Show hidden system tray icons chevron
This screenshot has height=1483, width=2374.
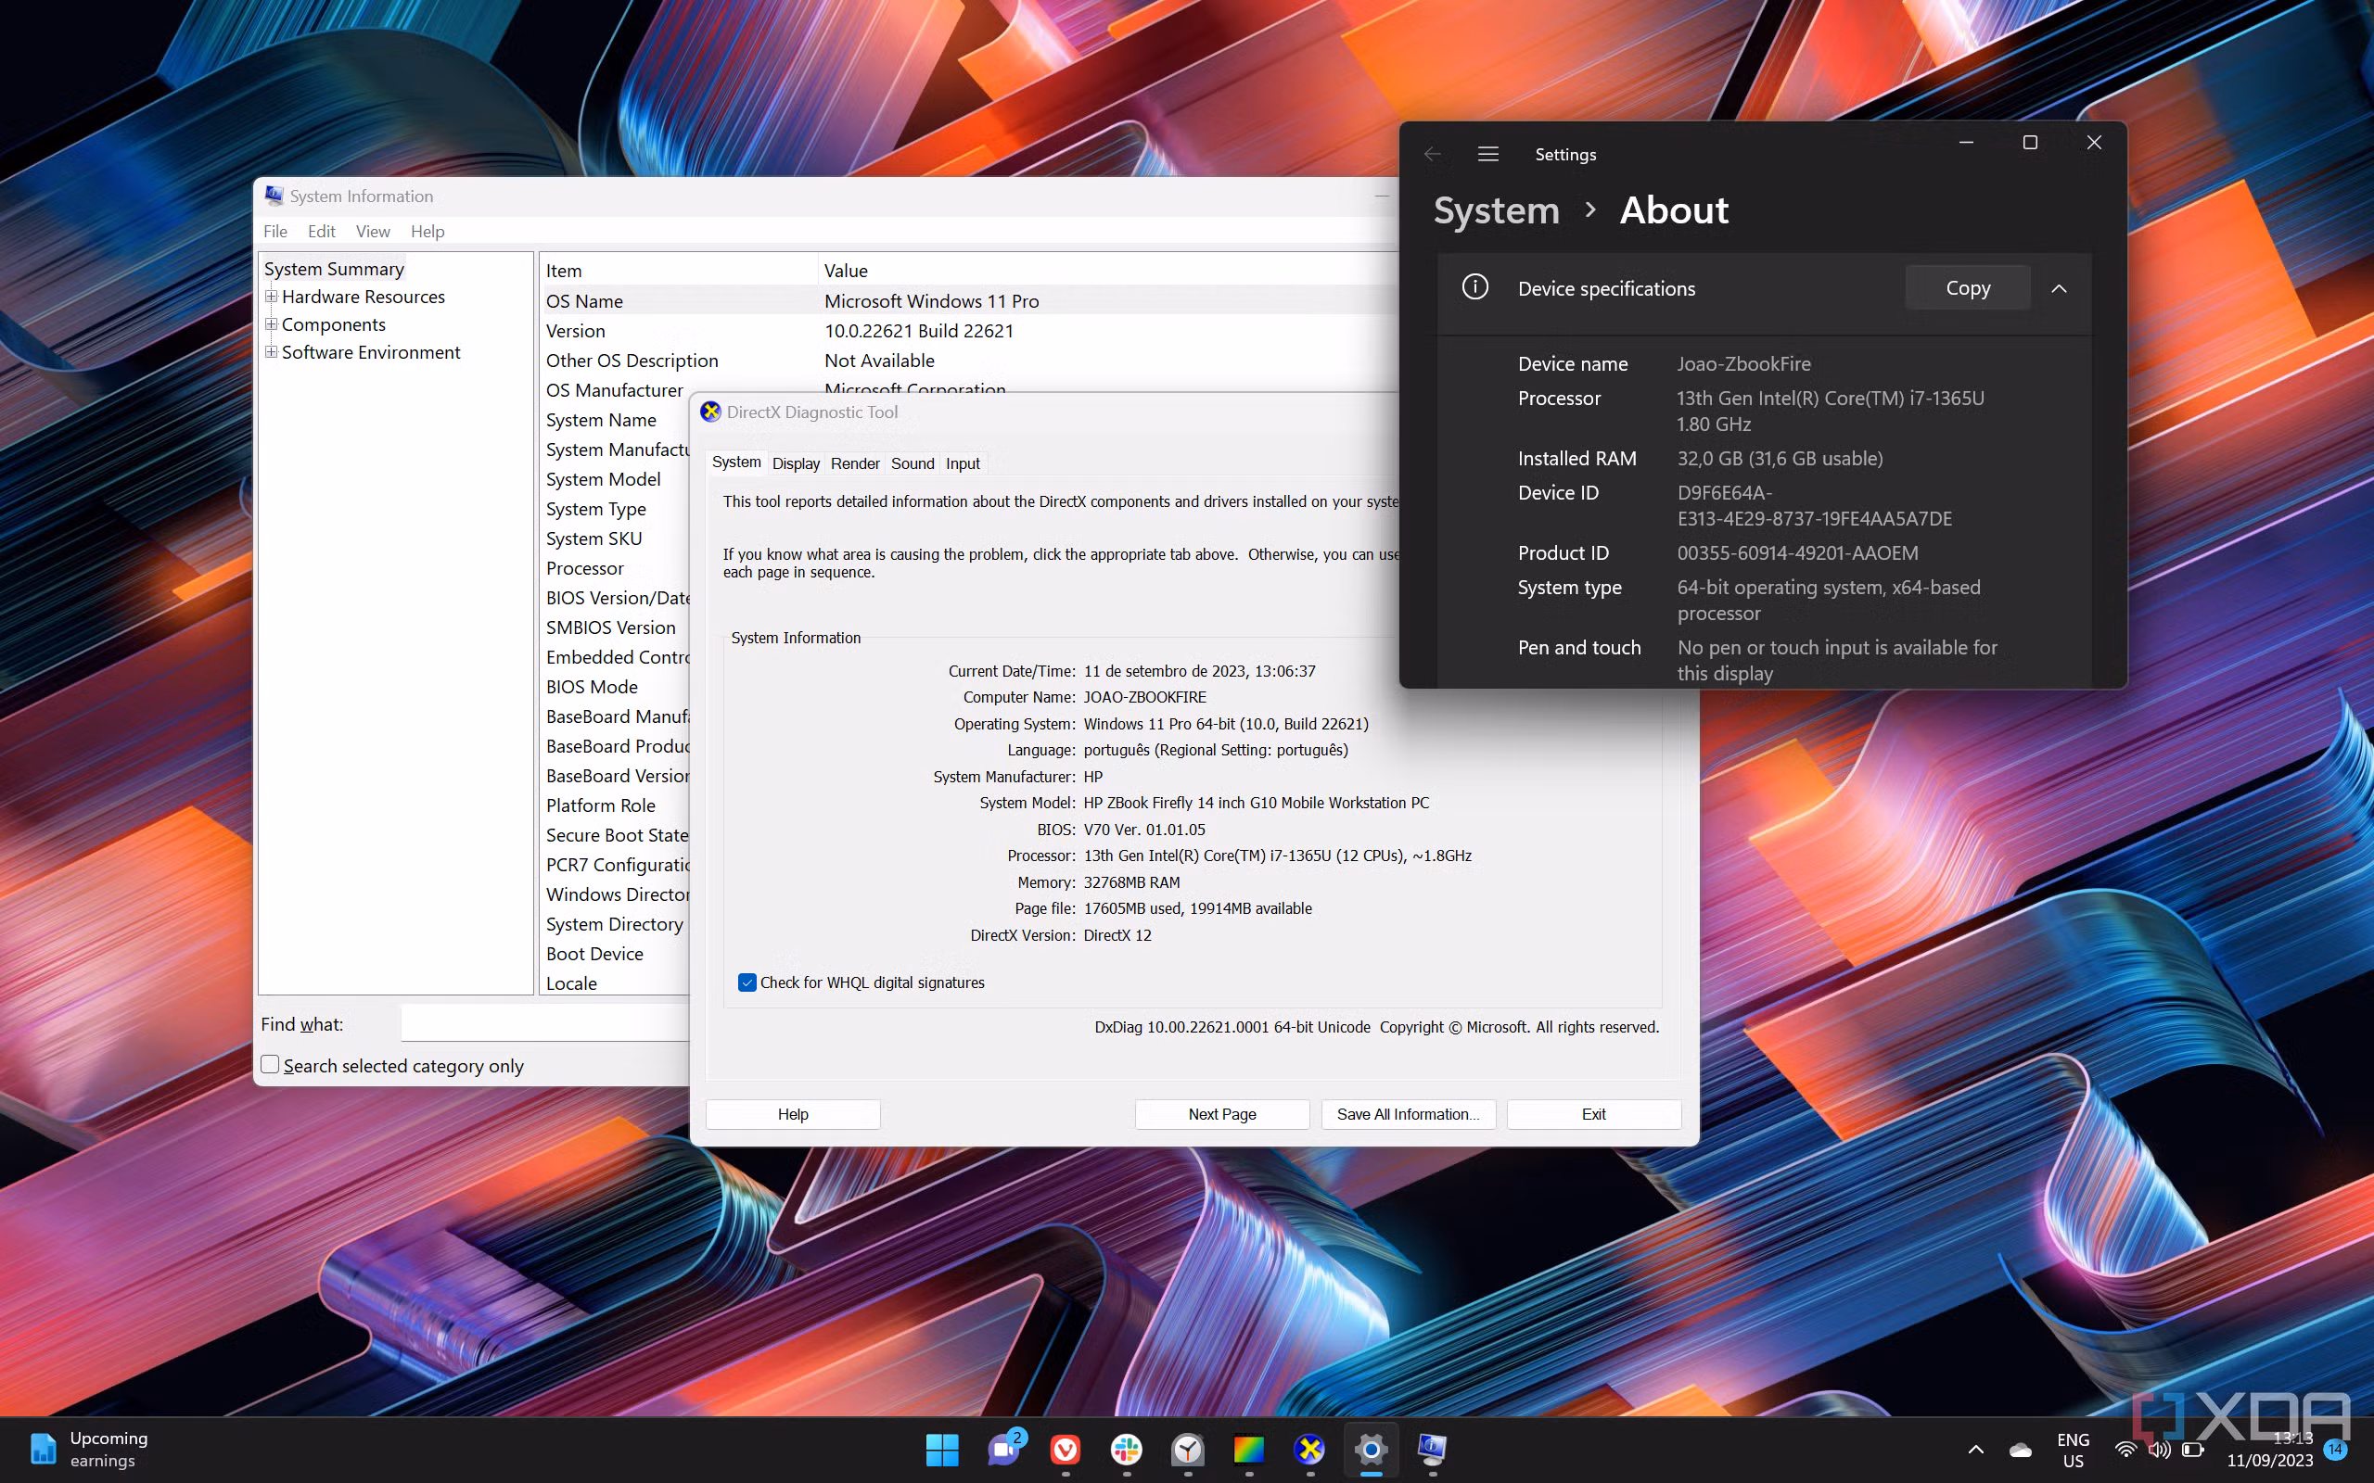pyautogui.click(x=1976, y=1450)
